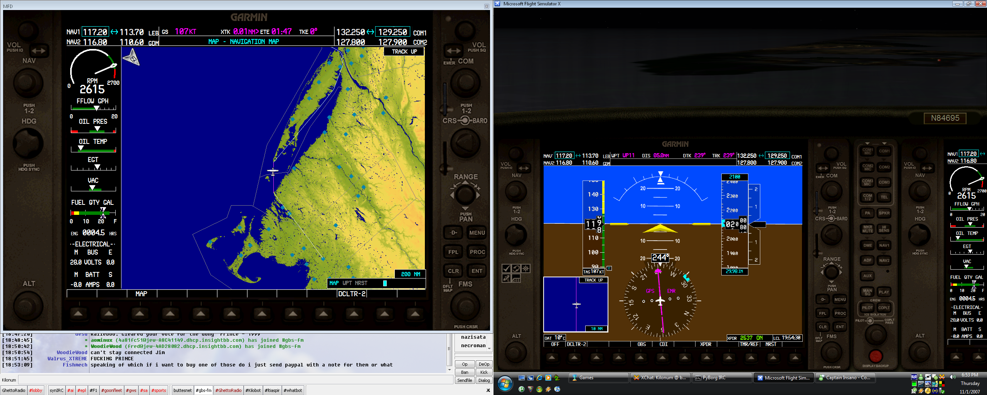
Task: Click the MFD FPL button
Action: [453, 252]
